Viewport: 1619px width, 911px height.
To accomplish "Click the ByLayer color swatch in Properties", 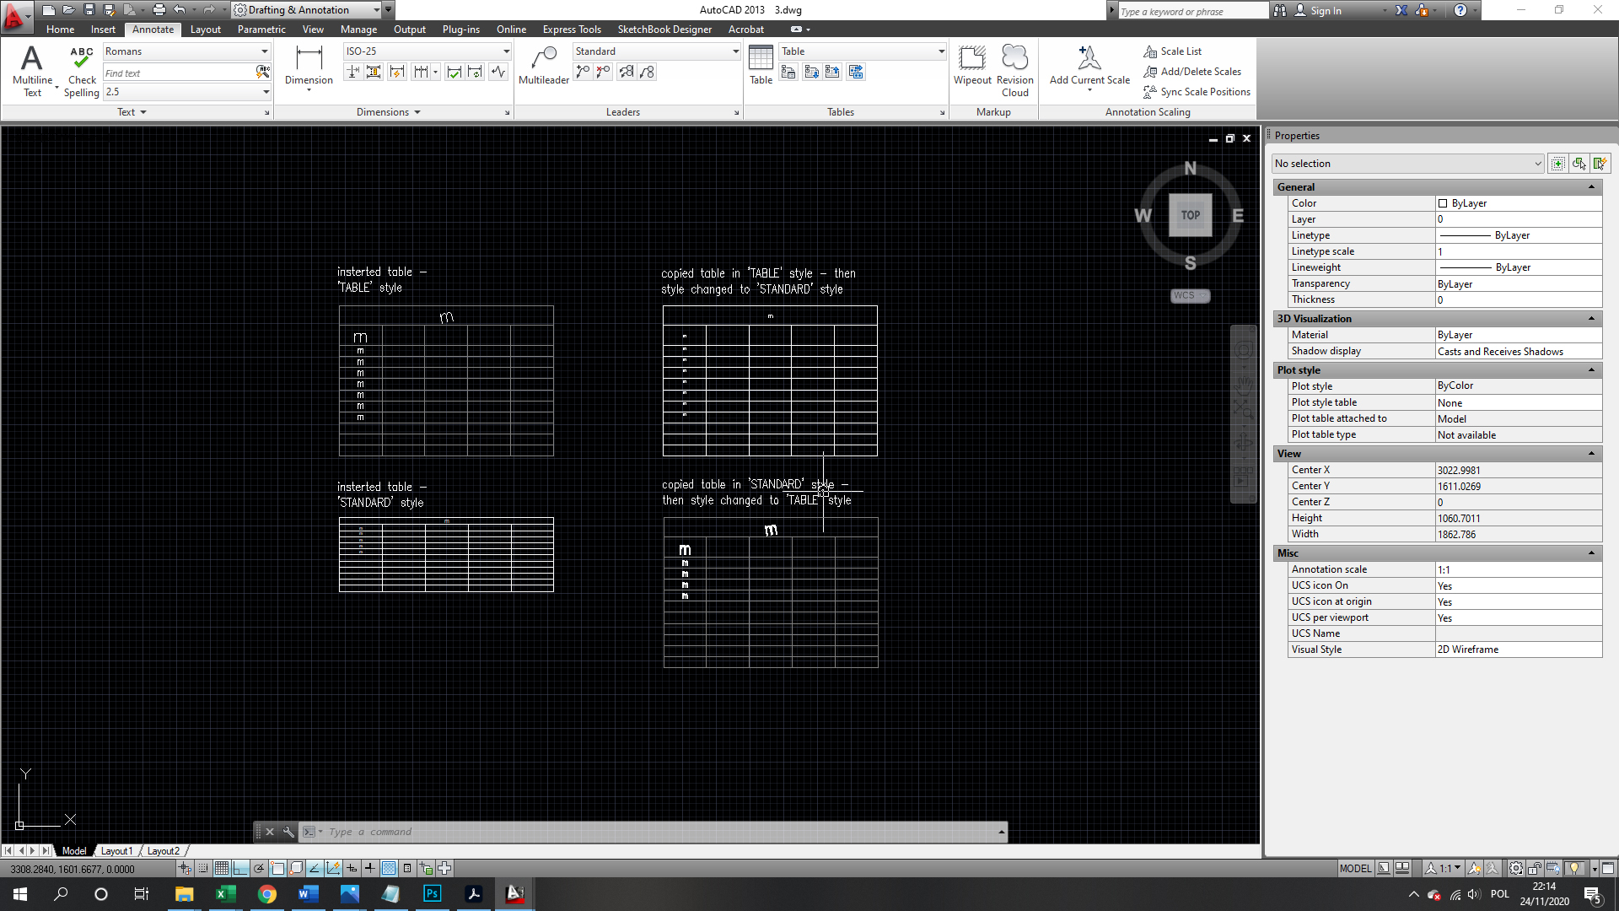I will tap(1442, 203).
